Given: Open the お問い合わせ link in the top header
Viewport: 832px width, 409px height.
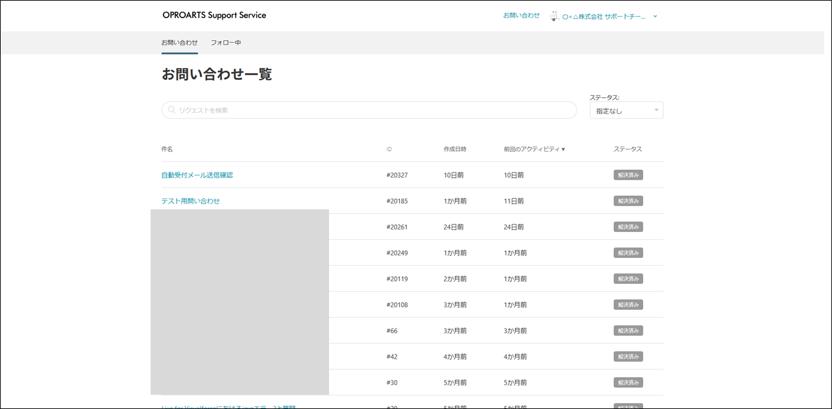Looking at the screenshot, I should (x=521, y=16).
